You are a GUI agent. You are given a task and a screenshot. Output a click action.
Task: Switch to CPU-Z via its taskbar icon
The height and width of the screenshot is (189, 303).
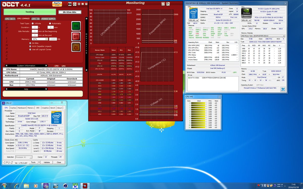[46, 186]
